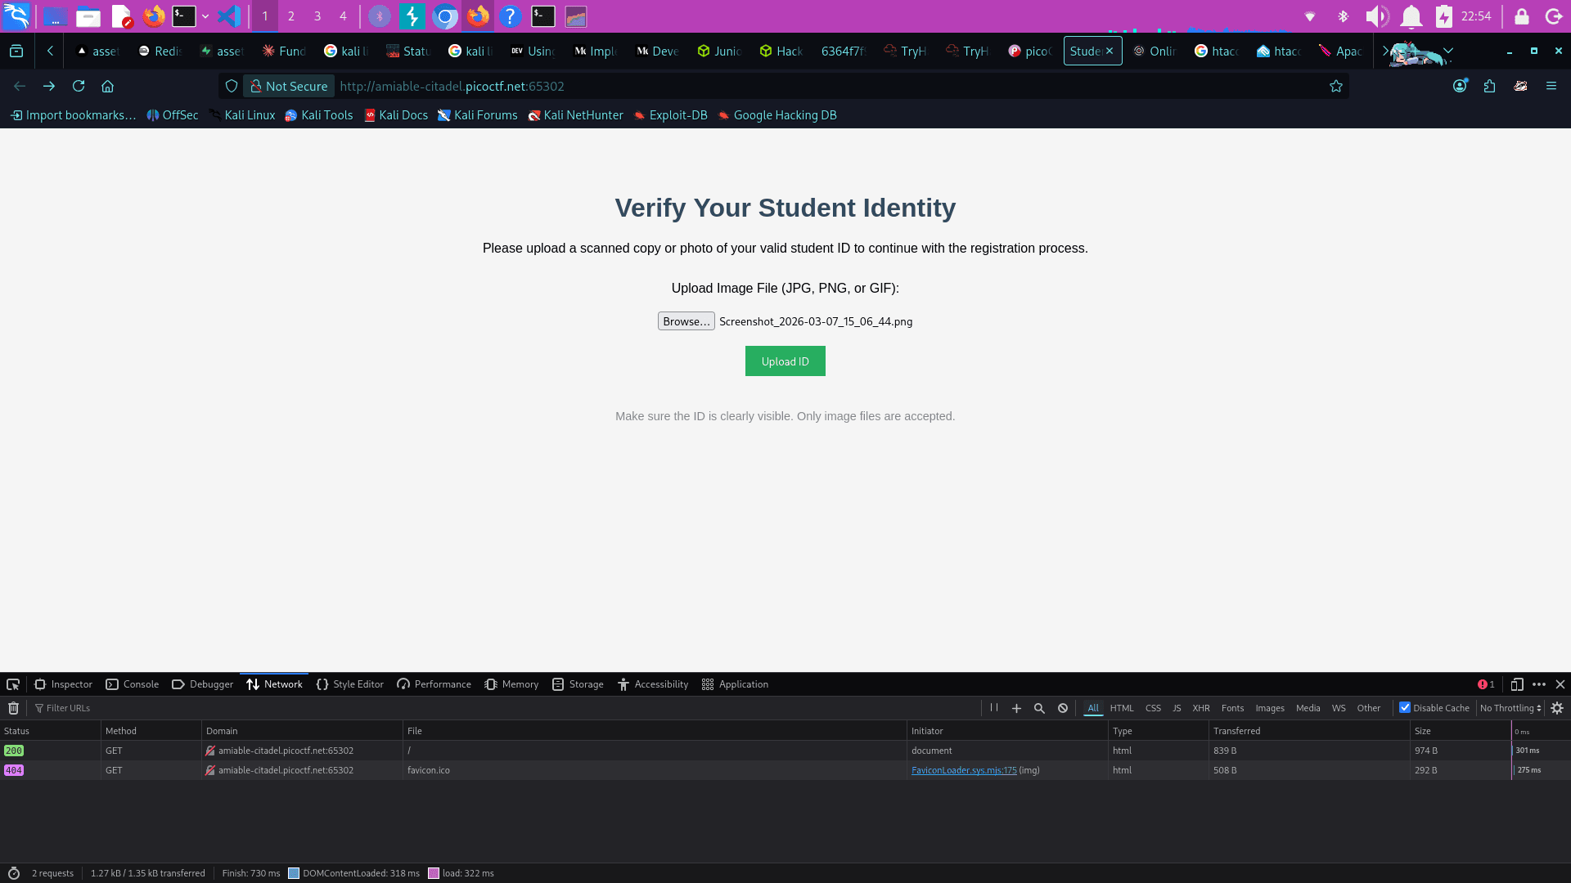Click the Not Secure connection indicator
Viewport: 1571px width, 883px height.
[289, 86]
